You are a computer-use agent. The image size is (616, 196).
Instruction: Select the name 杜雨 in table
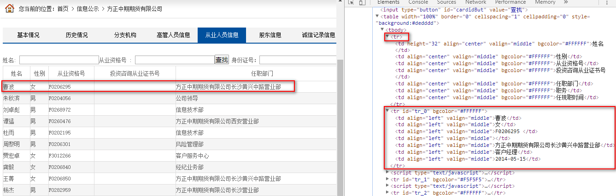pos(8,133)
